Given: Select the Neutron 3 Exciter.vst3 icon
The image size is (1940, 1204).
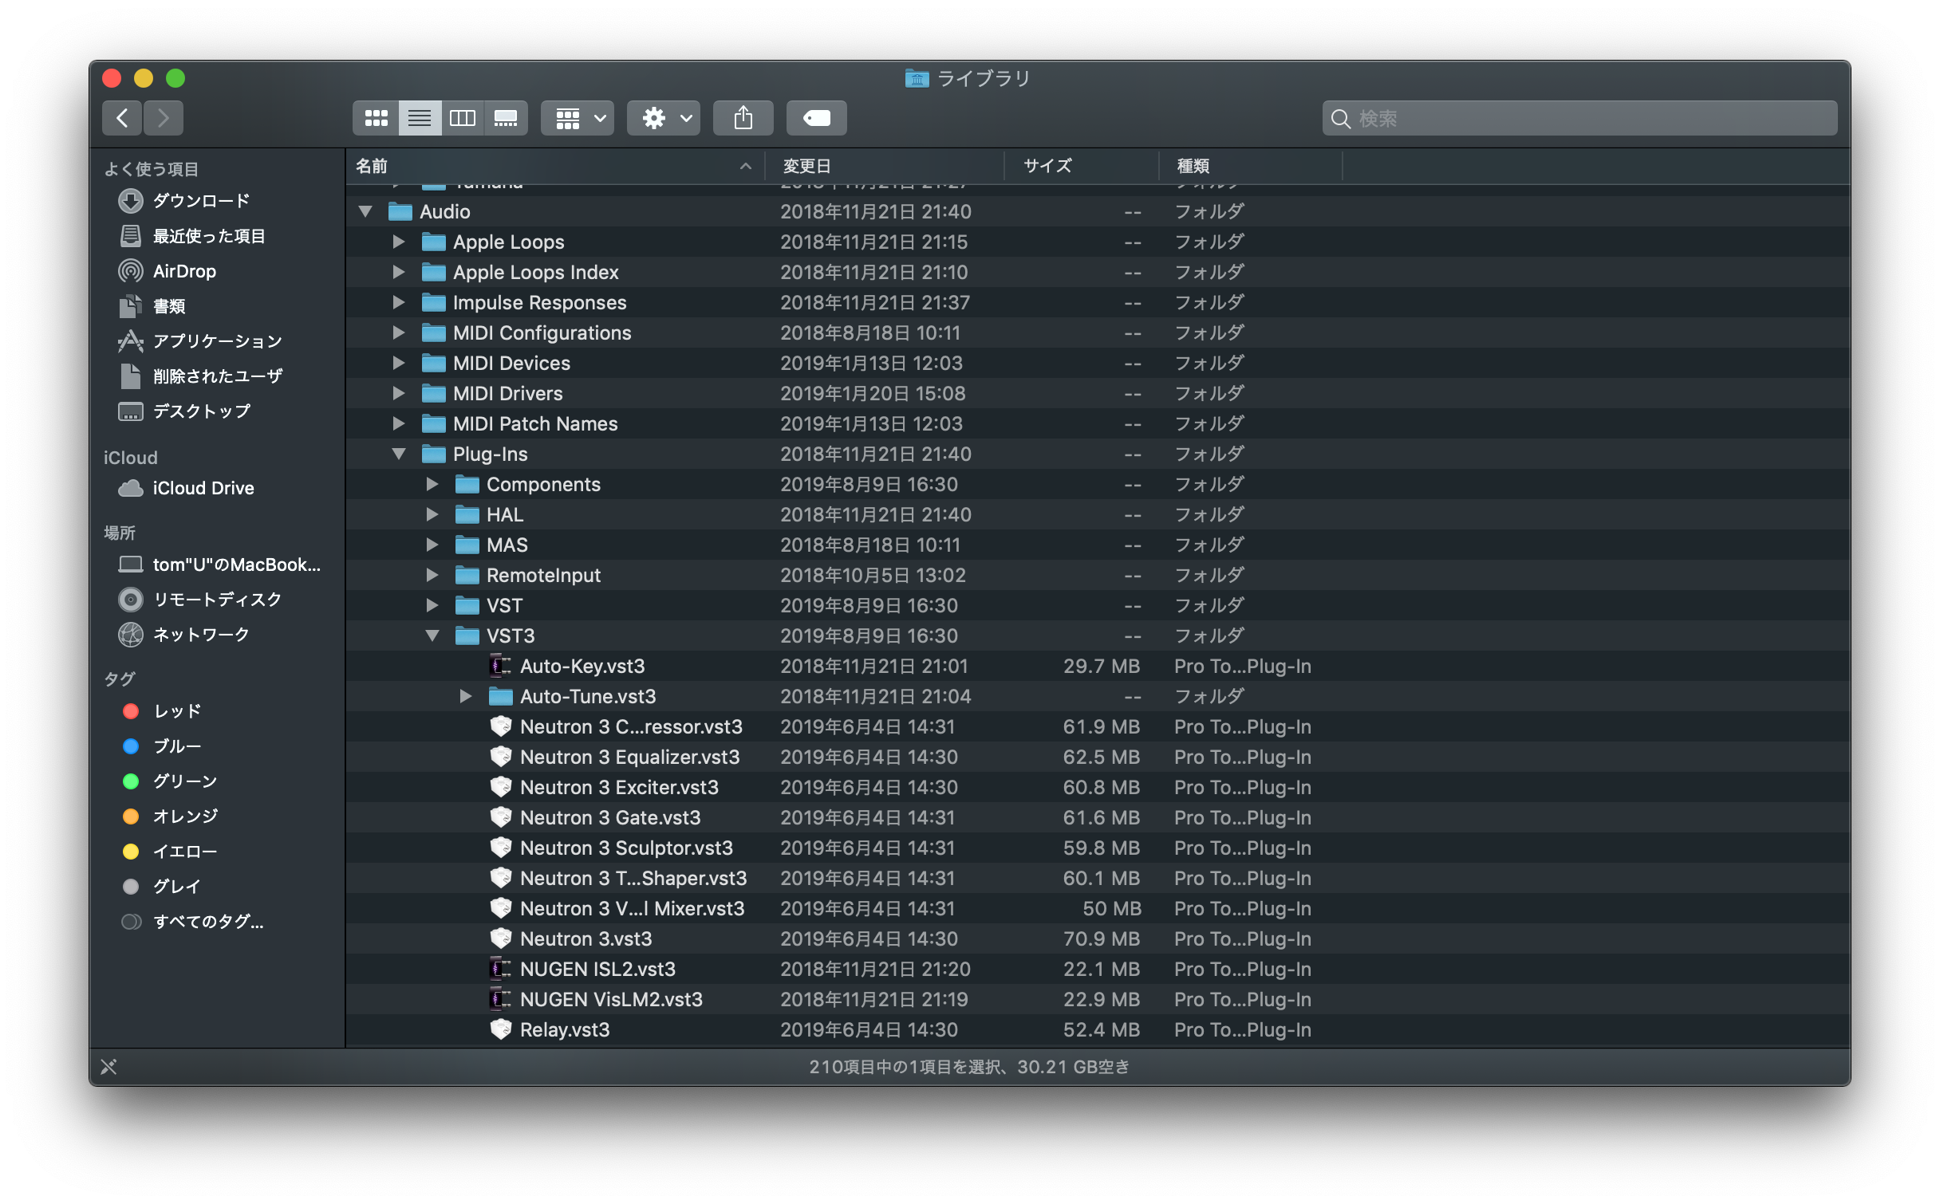Looking at the screenshot, I should 500,787.
